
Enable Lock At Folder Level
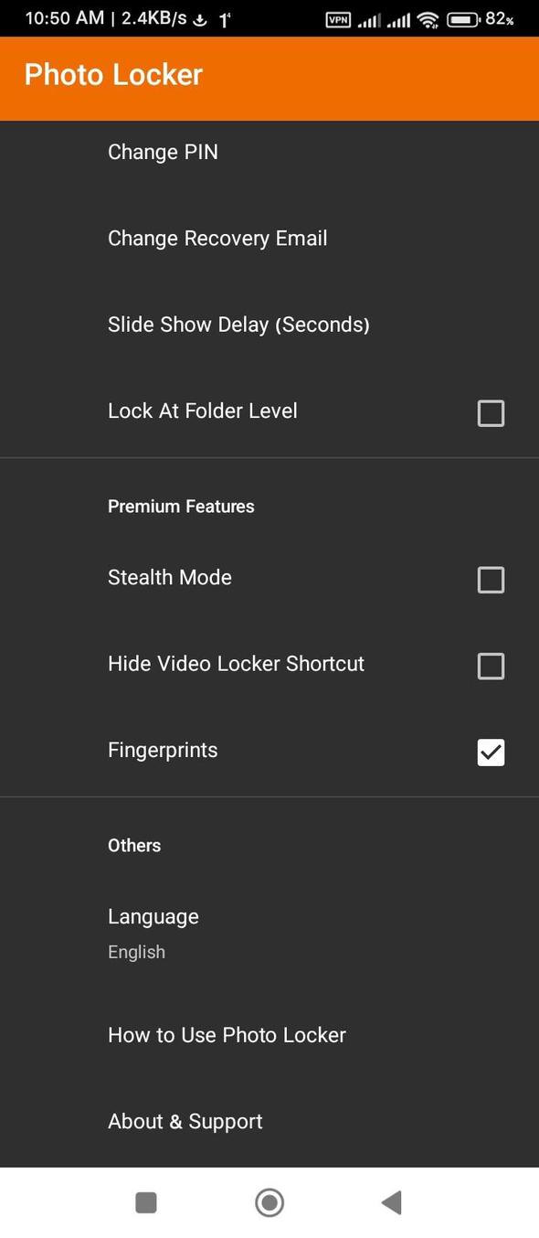click(491, 412)
